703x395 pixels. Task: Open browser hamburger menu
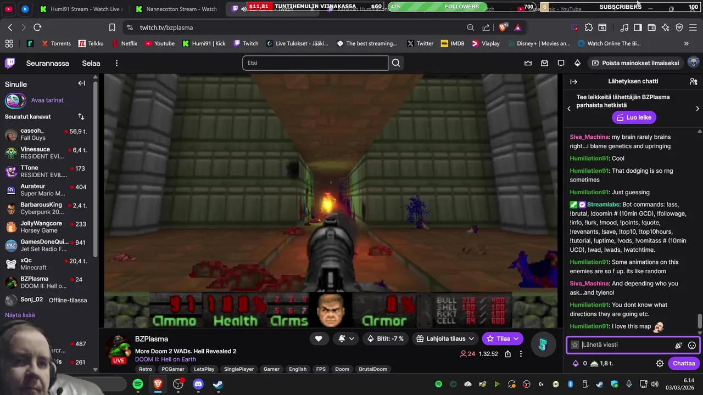pos(694,27)
